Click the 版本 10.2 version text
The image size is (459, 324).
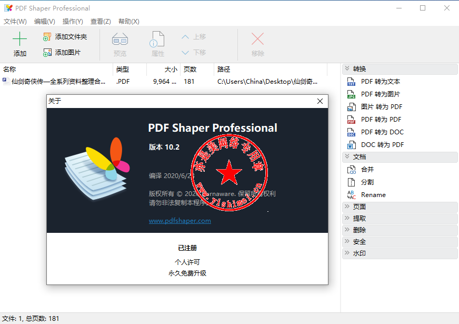[164, 147]
